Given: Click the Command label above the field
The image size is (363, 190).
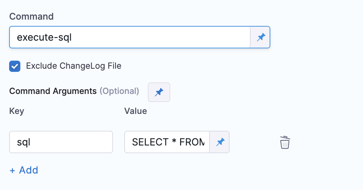Looking at the screenshot, I should [31, 16].
